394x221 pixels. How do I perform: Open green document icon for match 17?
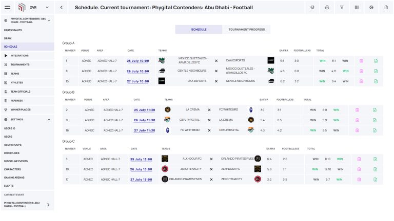click(x=375, y=180)
